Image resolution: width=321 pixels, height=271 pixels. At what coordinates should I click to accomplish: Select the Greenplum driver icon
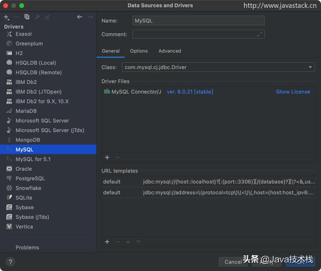(9, 43)
